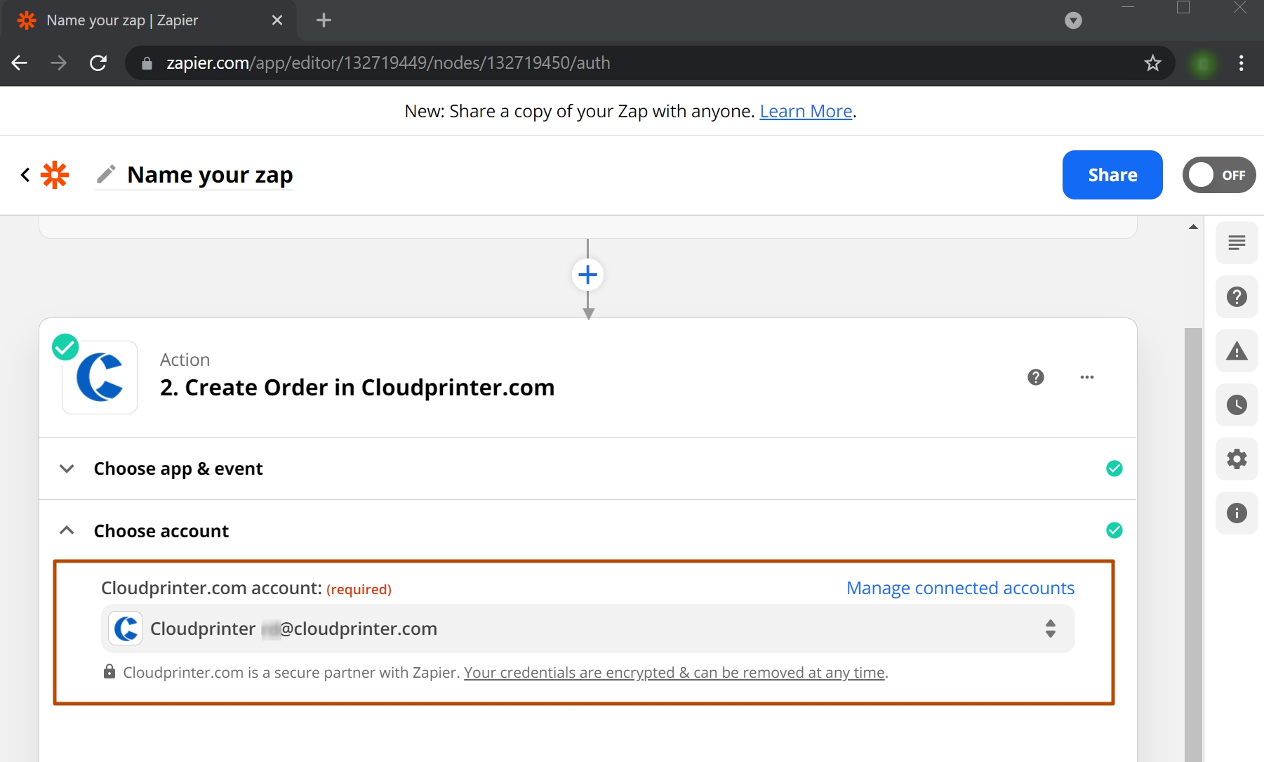This screenshot has width=1264, height=762.
Task: Close the 'Name your zap | Zapier' tab
Action: click(277, 20)
